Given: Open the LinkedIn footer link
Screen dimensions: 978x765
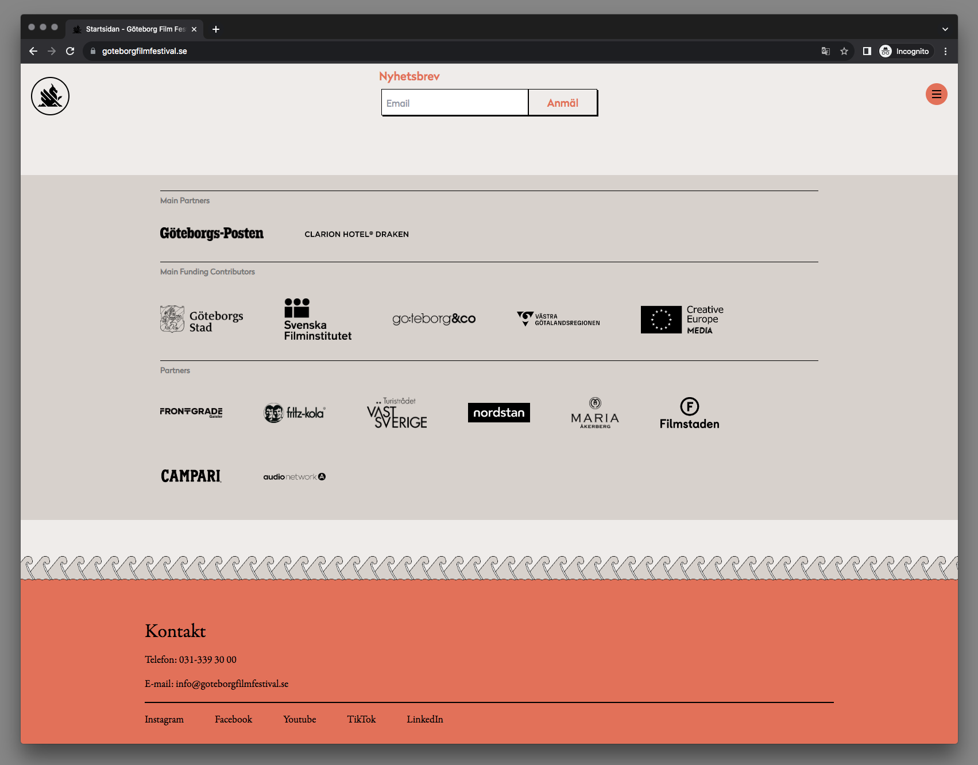Looking at the screenshot, I should (425, 719).
